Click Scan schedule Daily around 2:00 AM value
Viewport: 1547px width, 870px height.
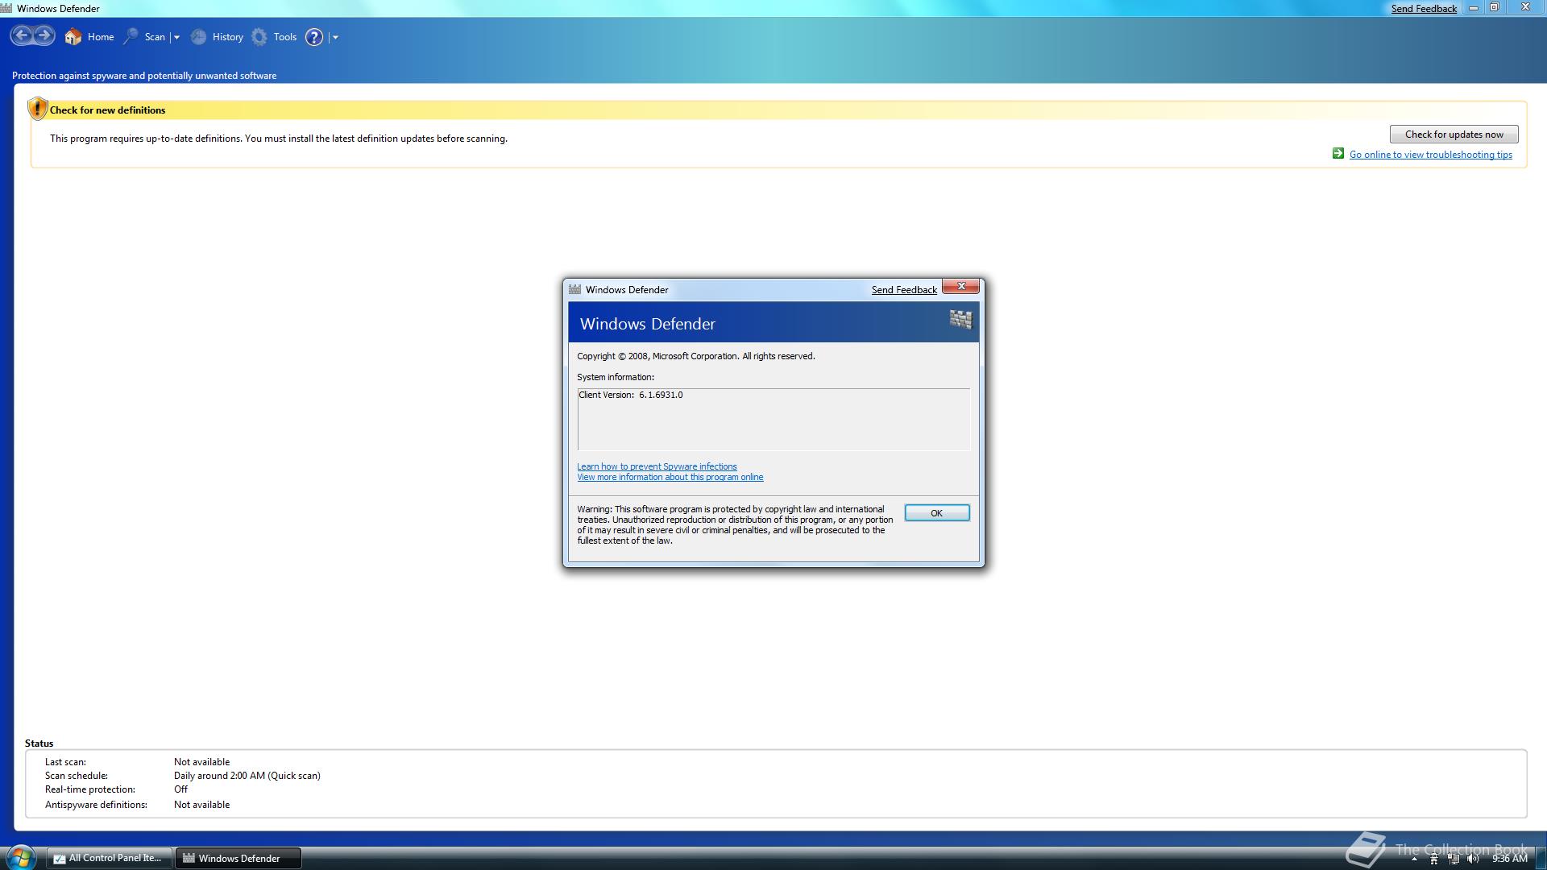point(247,776)
